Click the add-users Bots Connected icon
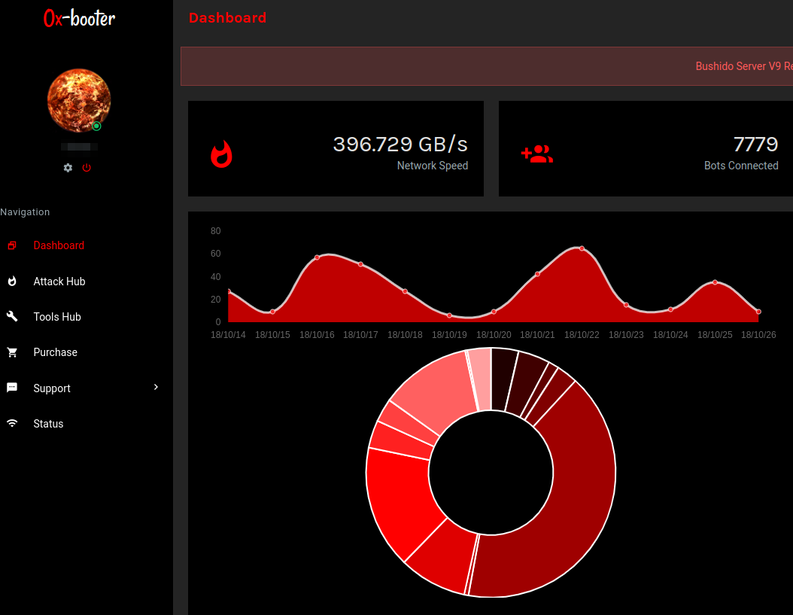The width and height of the screenshot is (793, 615). (x=537, y=154)
